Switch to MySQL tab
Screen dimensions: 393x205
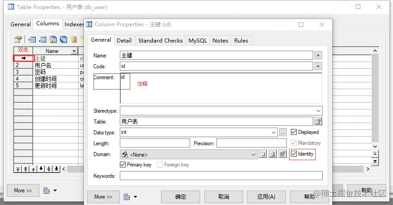(197, 40)
